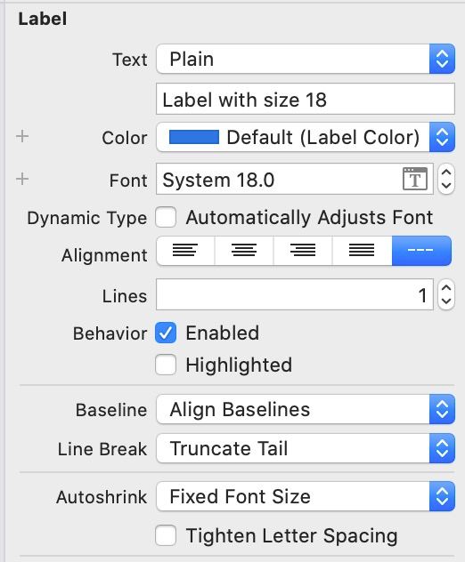
Task: Select center text alignment icon
Action: point(244,251)
